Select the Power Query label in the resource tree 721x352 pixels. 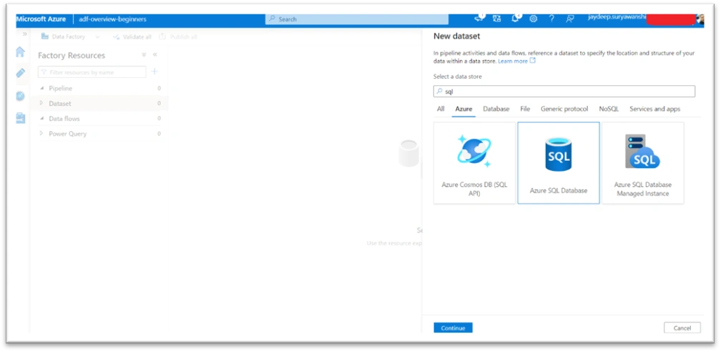[x=67, y=134]
